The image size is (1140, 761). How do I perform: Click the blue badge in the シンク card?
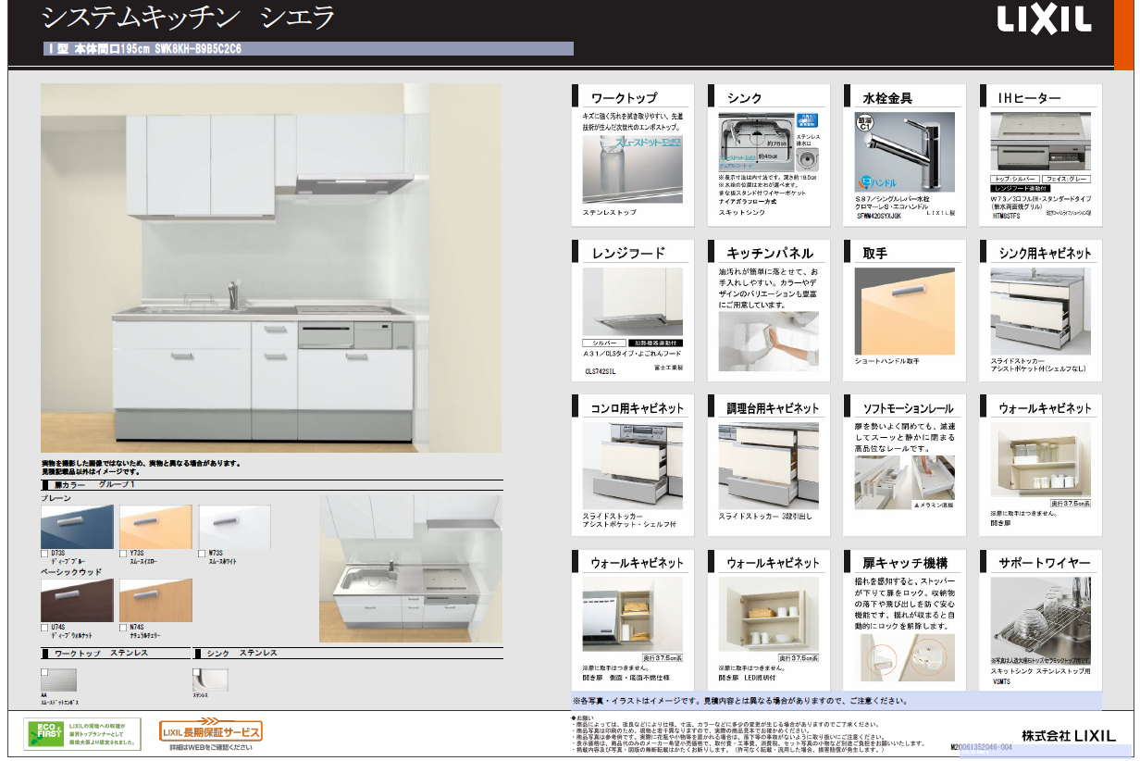[x=806, y=120]
